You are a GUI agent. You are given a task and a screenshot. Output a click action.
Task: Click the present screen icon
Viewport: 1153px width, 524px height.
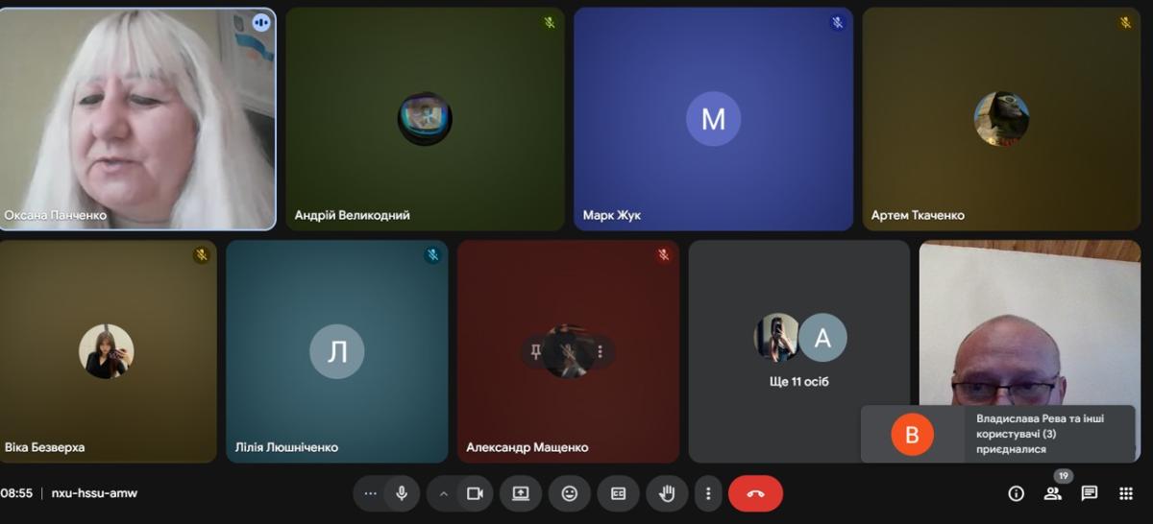click(521, 493)
